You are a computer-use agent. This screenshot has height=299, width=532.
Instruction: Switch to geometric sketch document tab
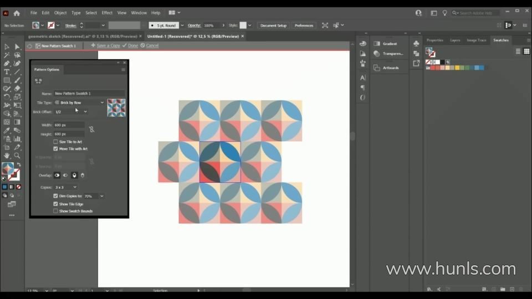tap(83, 37)
